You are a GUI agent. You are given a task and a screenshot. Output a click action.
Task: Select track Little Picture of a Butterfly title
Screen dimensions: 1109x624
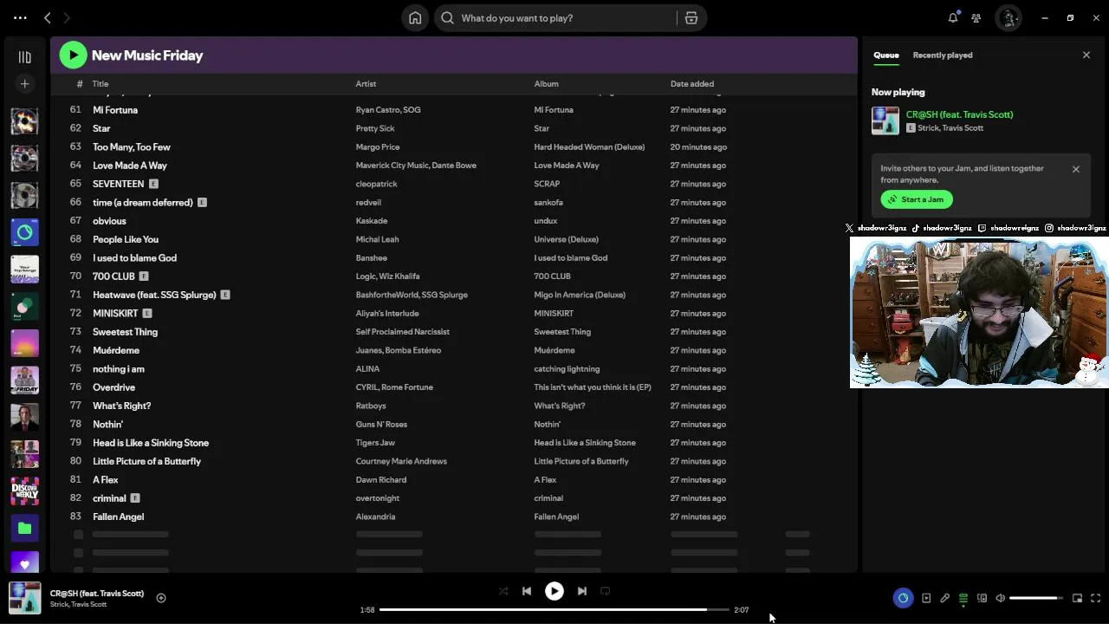146,461
